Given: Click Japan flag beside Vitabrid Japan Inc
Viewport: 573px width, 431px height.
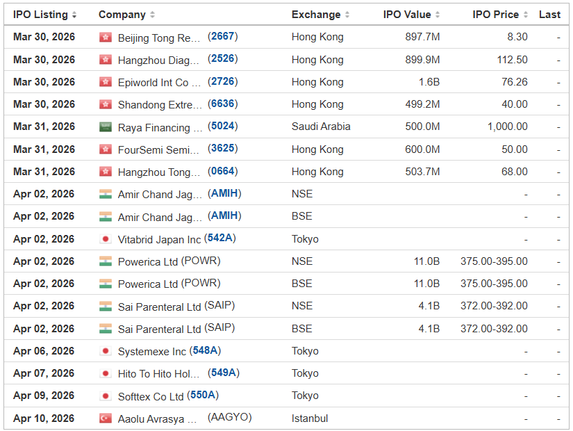Looking at the screenshot, I should (106, 239).
